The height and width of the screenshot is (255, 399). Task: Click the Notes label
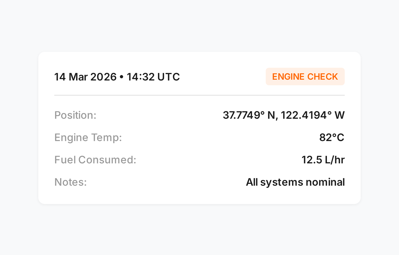pos(70,182)
